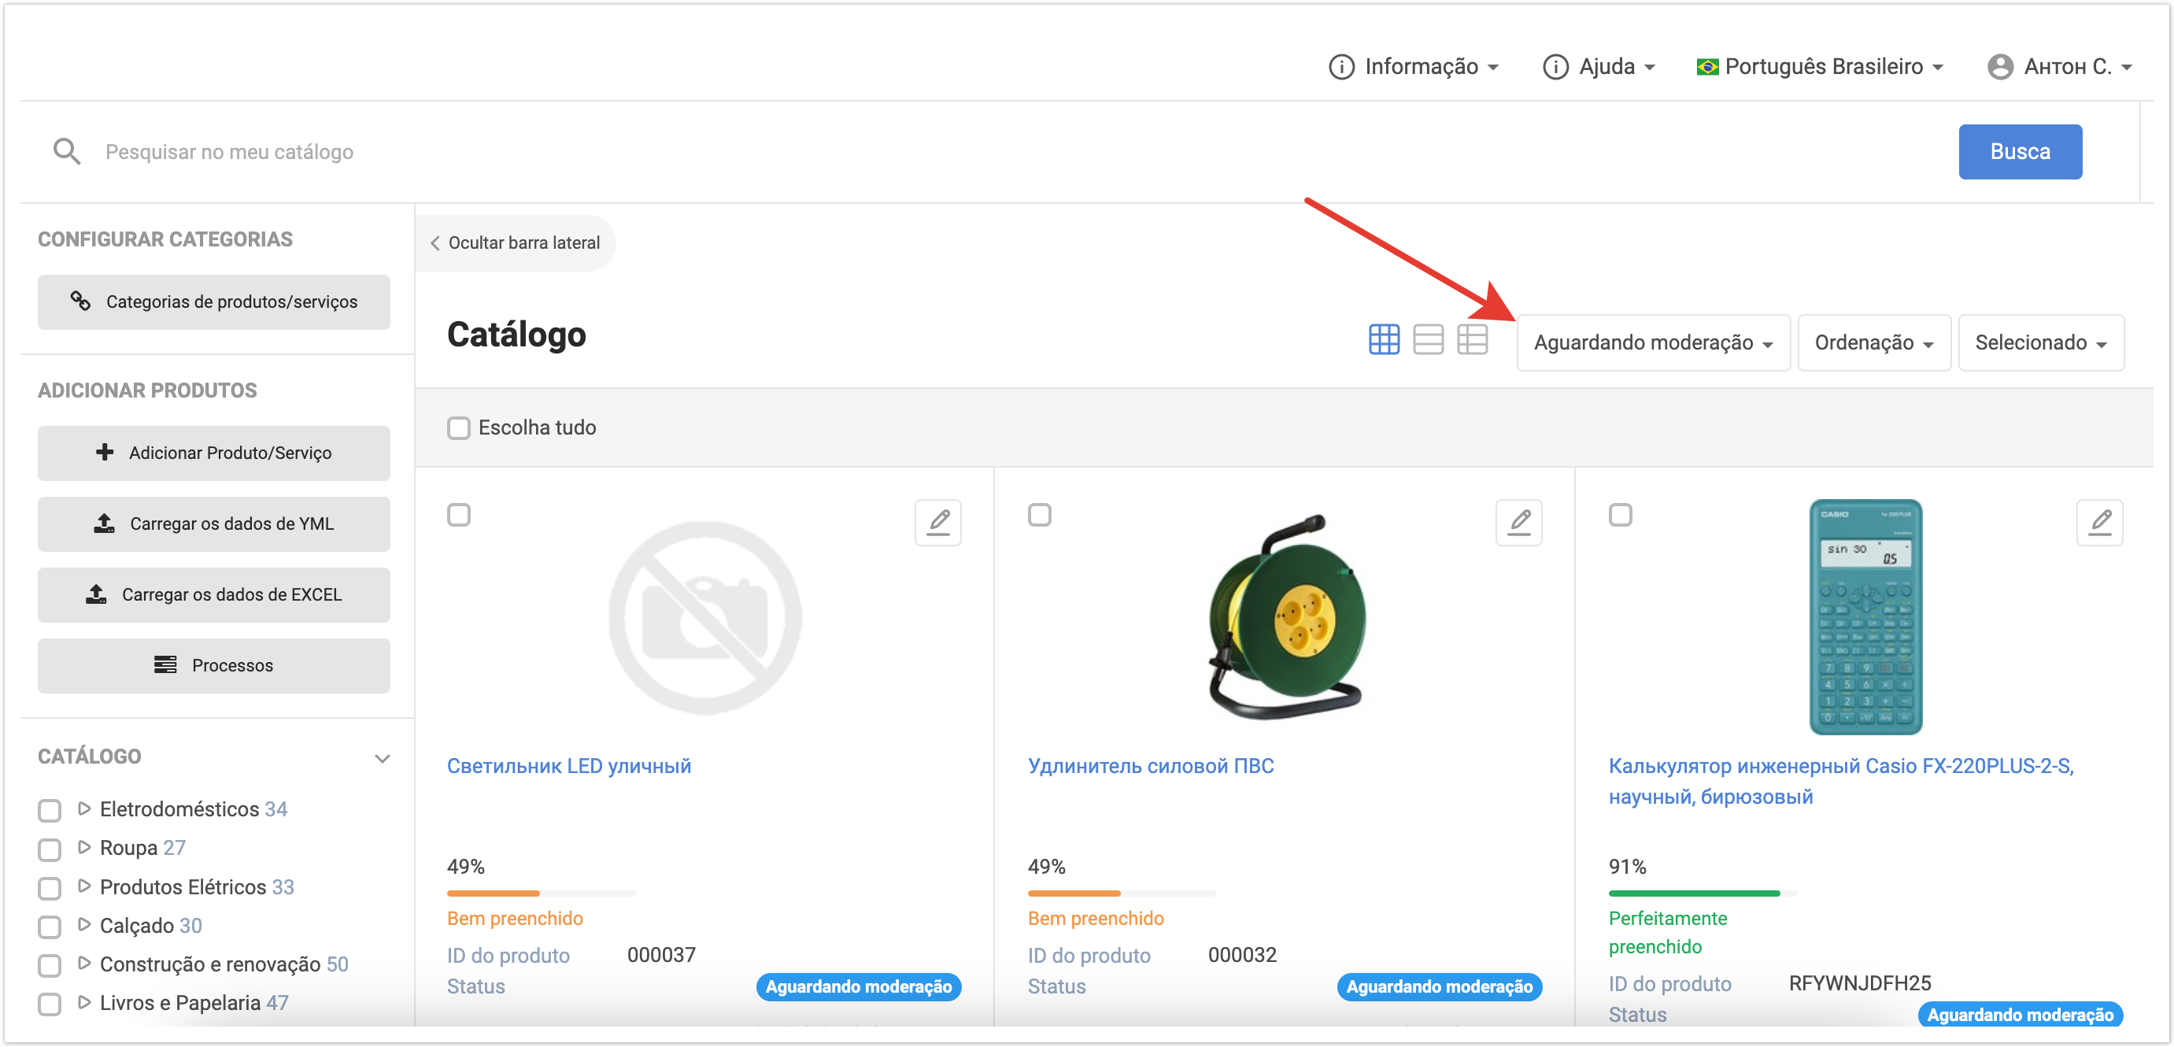This screenshot has height=1047, width=2174.
Task: Expand the Roupa category tree
Action: pyautogui.click(x=83, y=847)
